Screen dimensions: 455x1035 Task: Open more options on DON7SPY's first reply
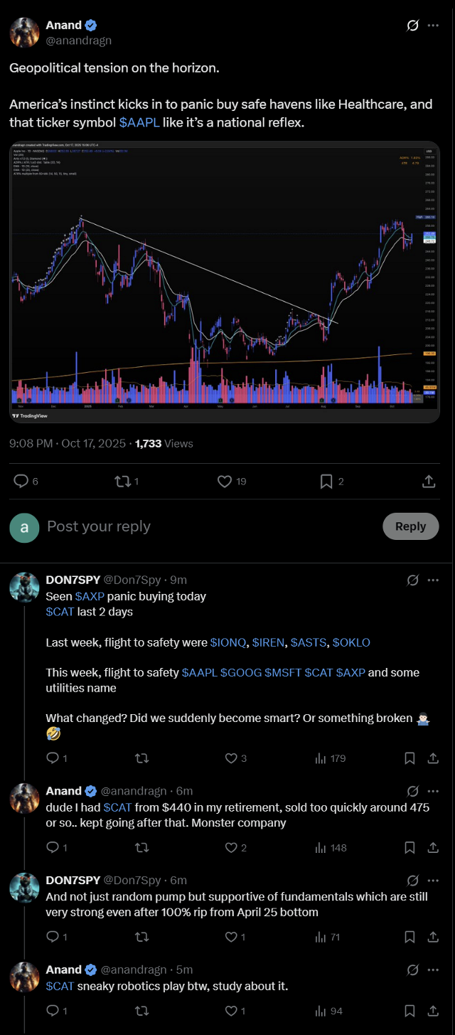pyautogui.click(x=434, y=580)
